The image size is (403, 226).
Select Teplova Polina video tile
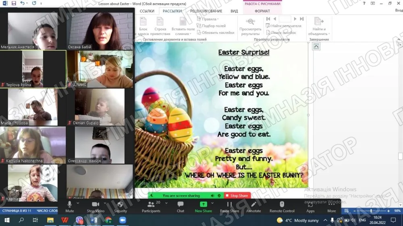[33, 69]
